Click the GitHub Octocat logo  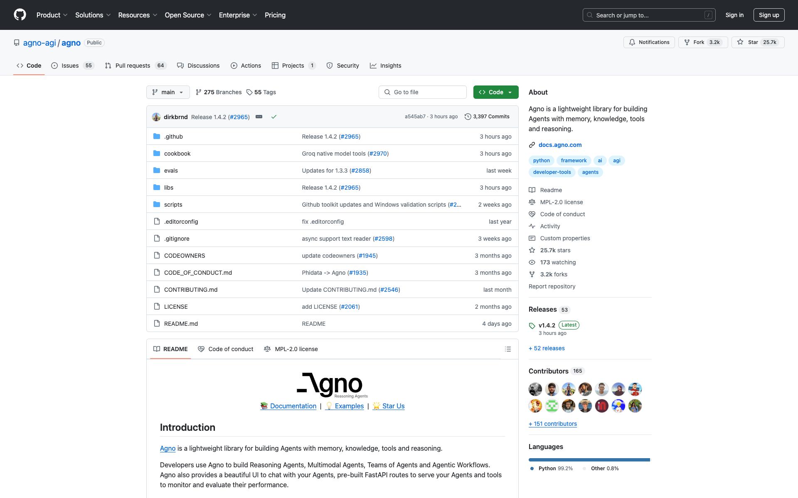click(20, 15)
